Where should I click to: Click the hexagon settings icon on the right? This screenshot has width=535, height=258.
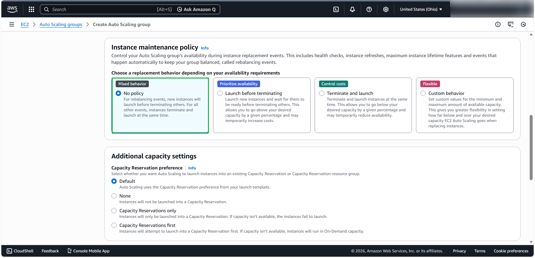tap(523, 24)
